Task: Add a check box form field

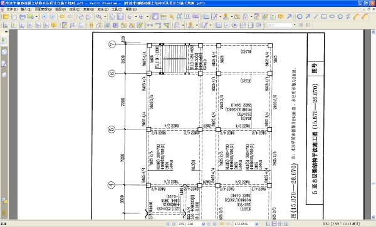Action: click(x=227, y=25)
